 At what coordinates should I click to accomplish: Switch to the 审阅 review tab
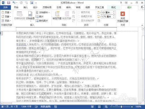78,7
